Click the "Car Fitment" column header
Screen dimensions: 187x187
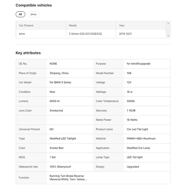click(26, 26)
